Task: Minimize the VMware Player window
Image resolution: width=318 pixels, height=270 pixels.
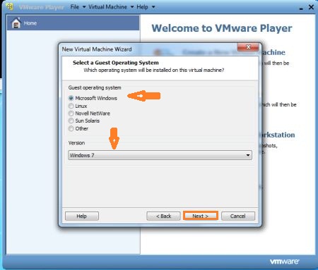Action: [301, 8]
